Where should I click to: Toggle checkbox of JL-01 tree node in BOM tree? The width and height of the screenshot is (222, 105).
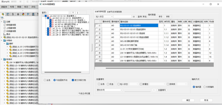tap(48, 29)
